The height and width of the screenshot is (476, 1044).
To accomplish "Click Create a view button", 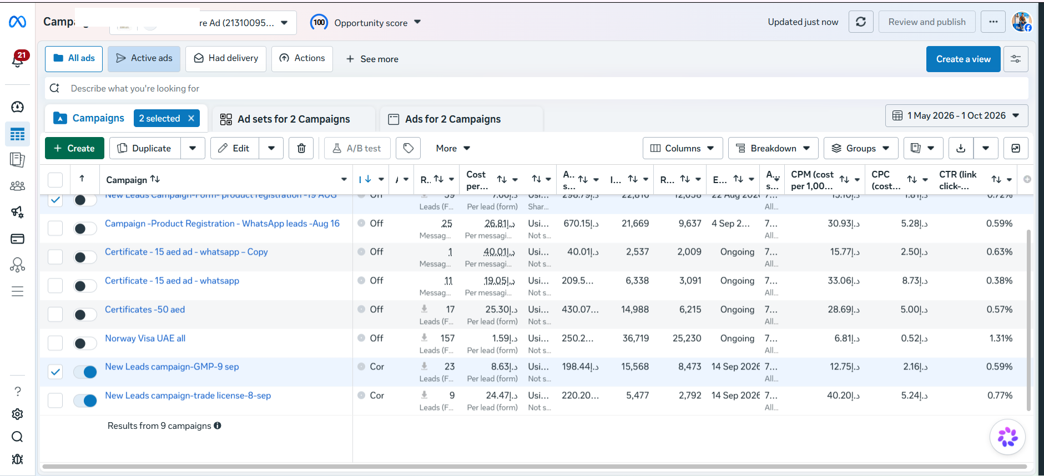I will [963, 59].
